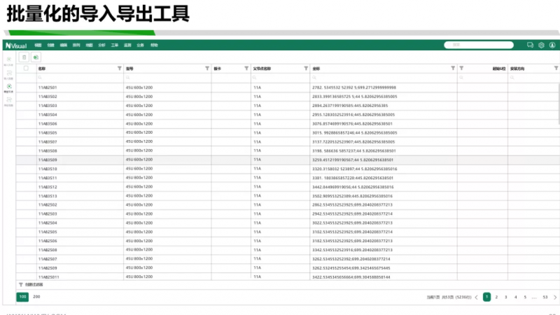Open filter for the 名称 column
Image resolution: width=560 pixels, height=315 pixels.
(x=119, y=69)
